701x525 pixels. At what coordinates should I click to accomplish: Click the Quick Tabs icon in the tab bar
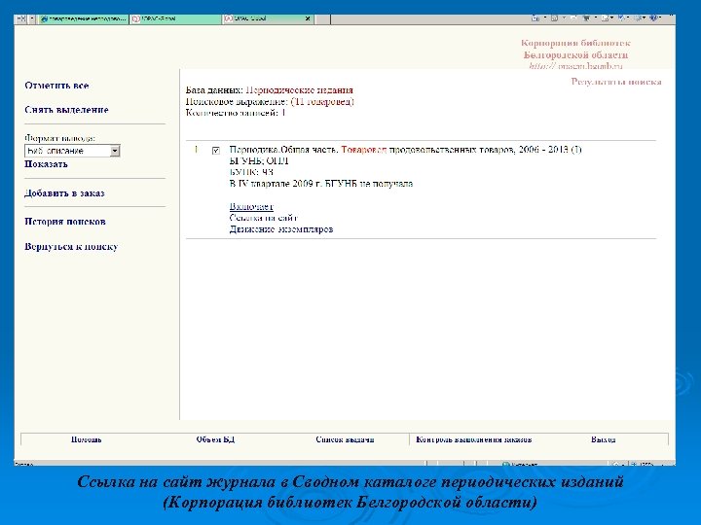pos(21,18)
